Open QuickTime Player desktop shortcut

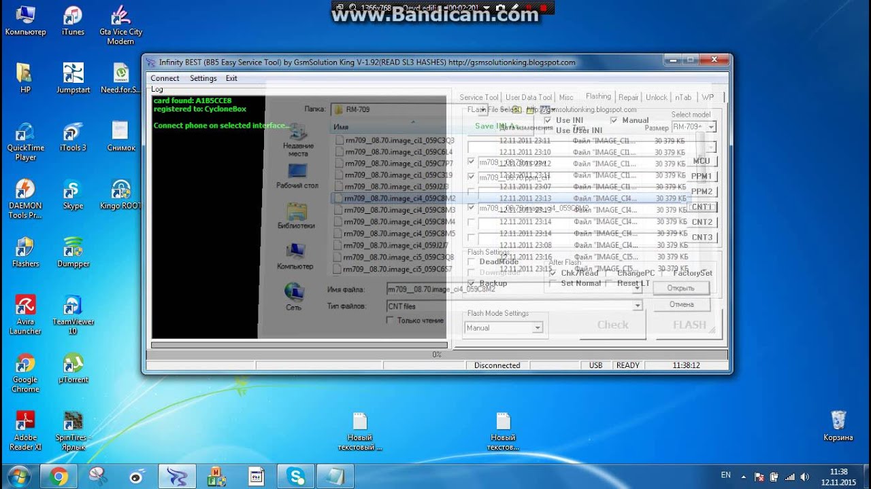tap(25, 141)
